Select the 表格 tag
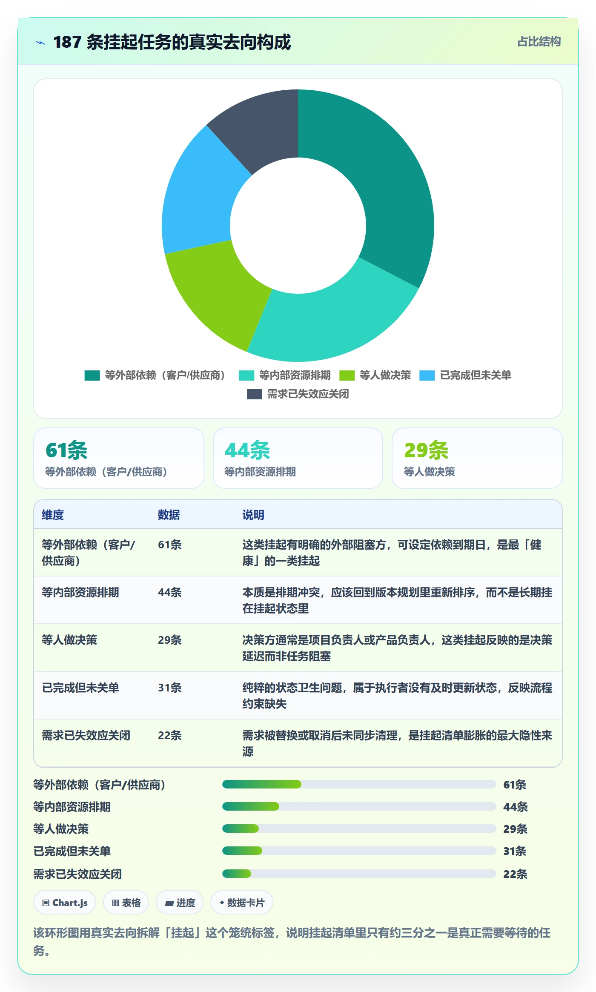Screen dimensions: 596x992 (x=126, y=903)
